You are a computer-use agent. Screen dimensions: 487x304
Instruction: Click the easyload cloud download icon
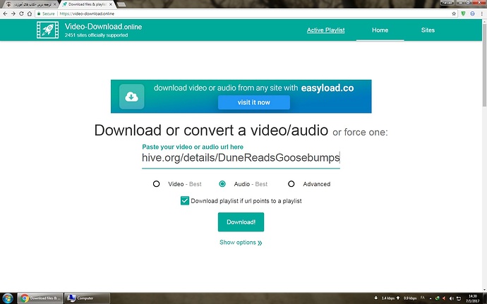[132, 97]
